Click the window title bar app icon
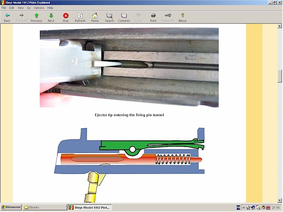The height and width of the screenshot is (212, 283). (2, 2)
